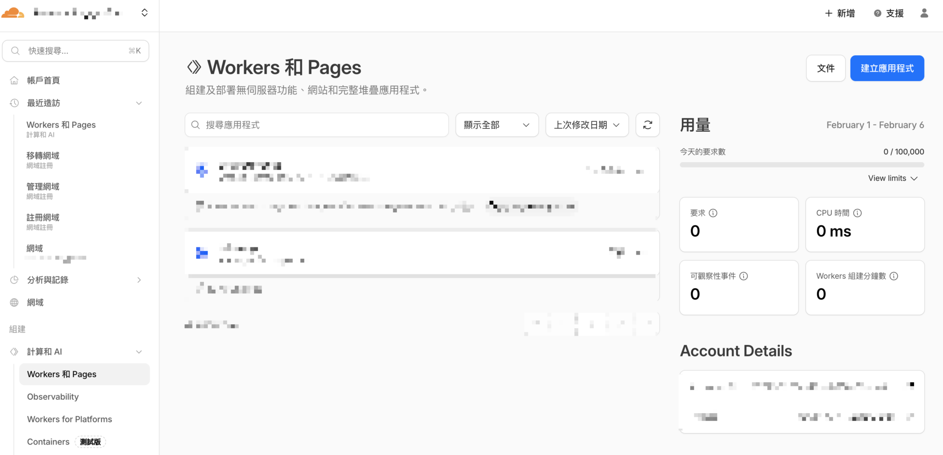
Task: Click the 計算和 AI diamond icon
Action: [14, 352]
